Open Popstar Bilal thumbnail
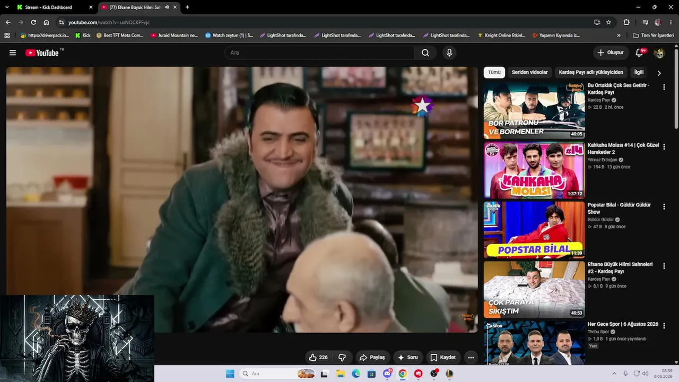Screen dimensions: 679x382 click(534, 230)
